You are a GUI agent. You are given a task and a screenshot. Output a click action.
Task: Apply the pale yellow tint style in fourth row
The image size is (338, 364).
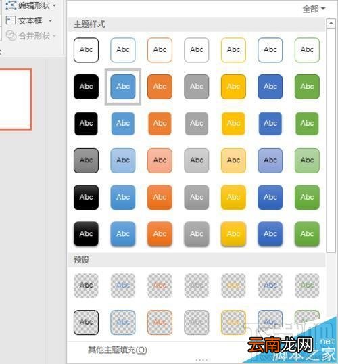(x=233, y=160)
